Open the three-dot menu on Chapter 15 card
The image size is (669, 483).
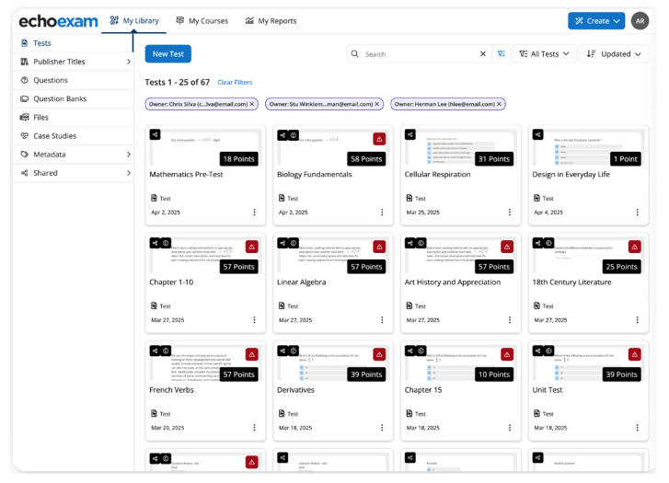(x=510, y=428)
